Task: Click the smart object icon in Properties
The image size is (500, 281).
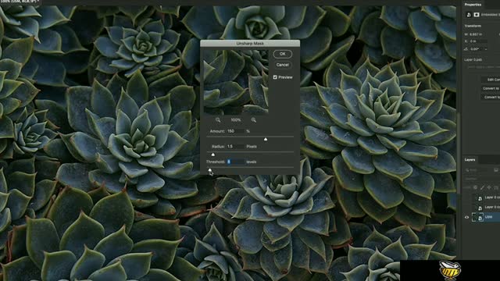Action: coord(469,15)
